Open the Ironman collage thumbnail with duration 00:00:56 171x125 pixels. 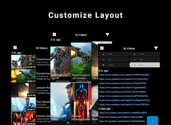[23, 118]
